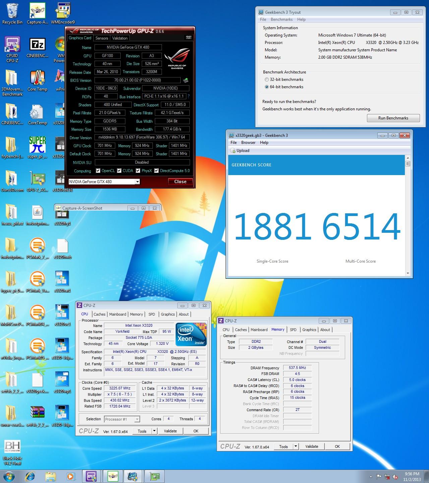Open the PCMark05 desktop icon

[37, 349]
